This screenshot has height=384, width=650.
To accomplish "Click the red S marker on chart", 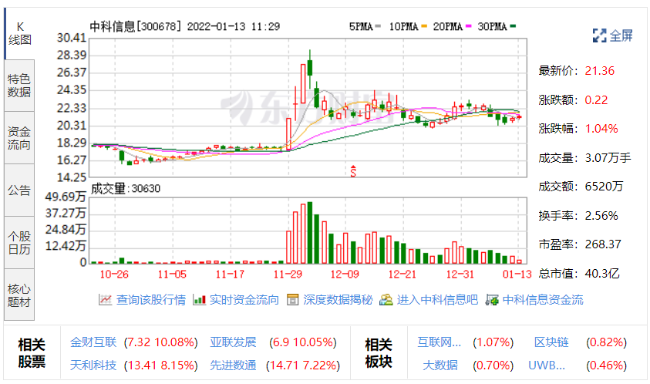I will [354, 170].
